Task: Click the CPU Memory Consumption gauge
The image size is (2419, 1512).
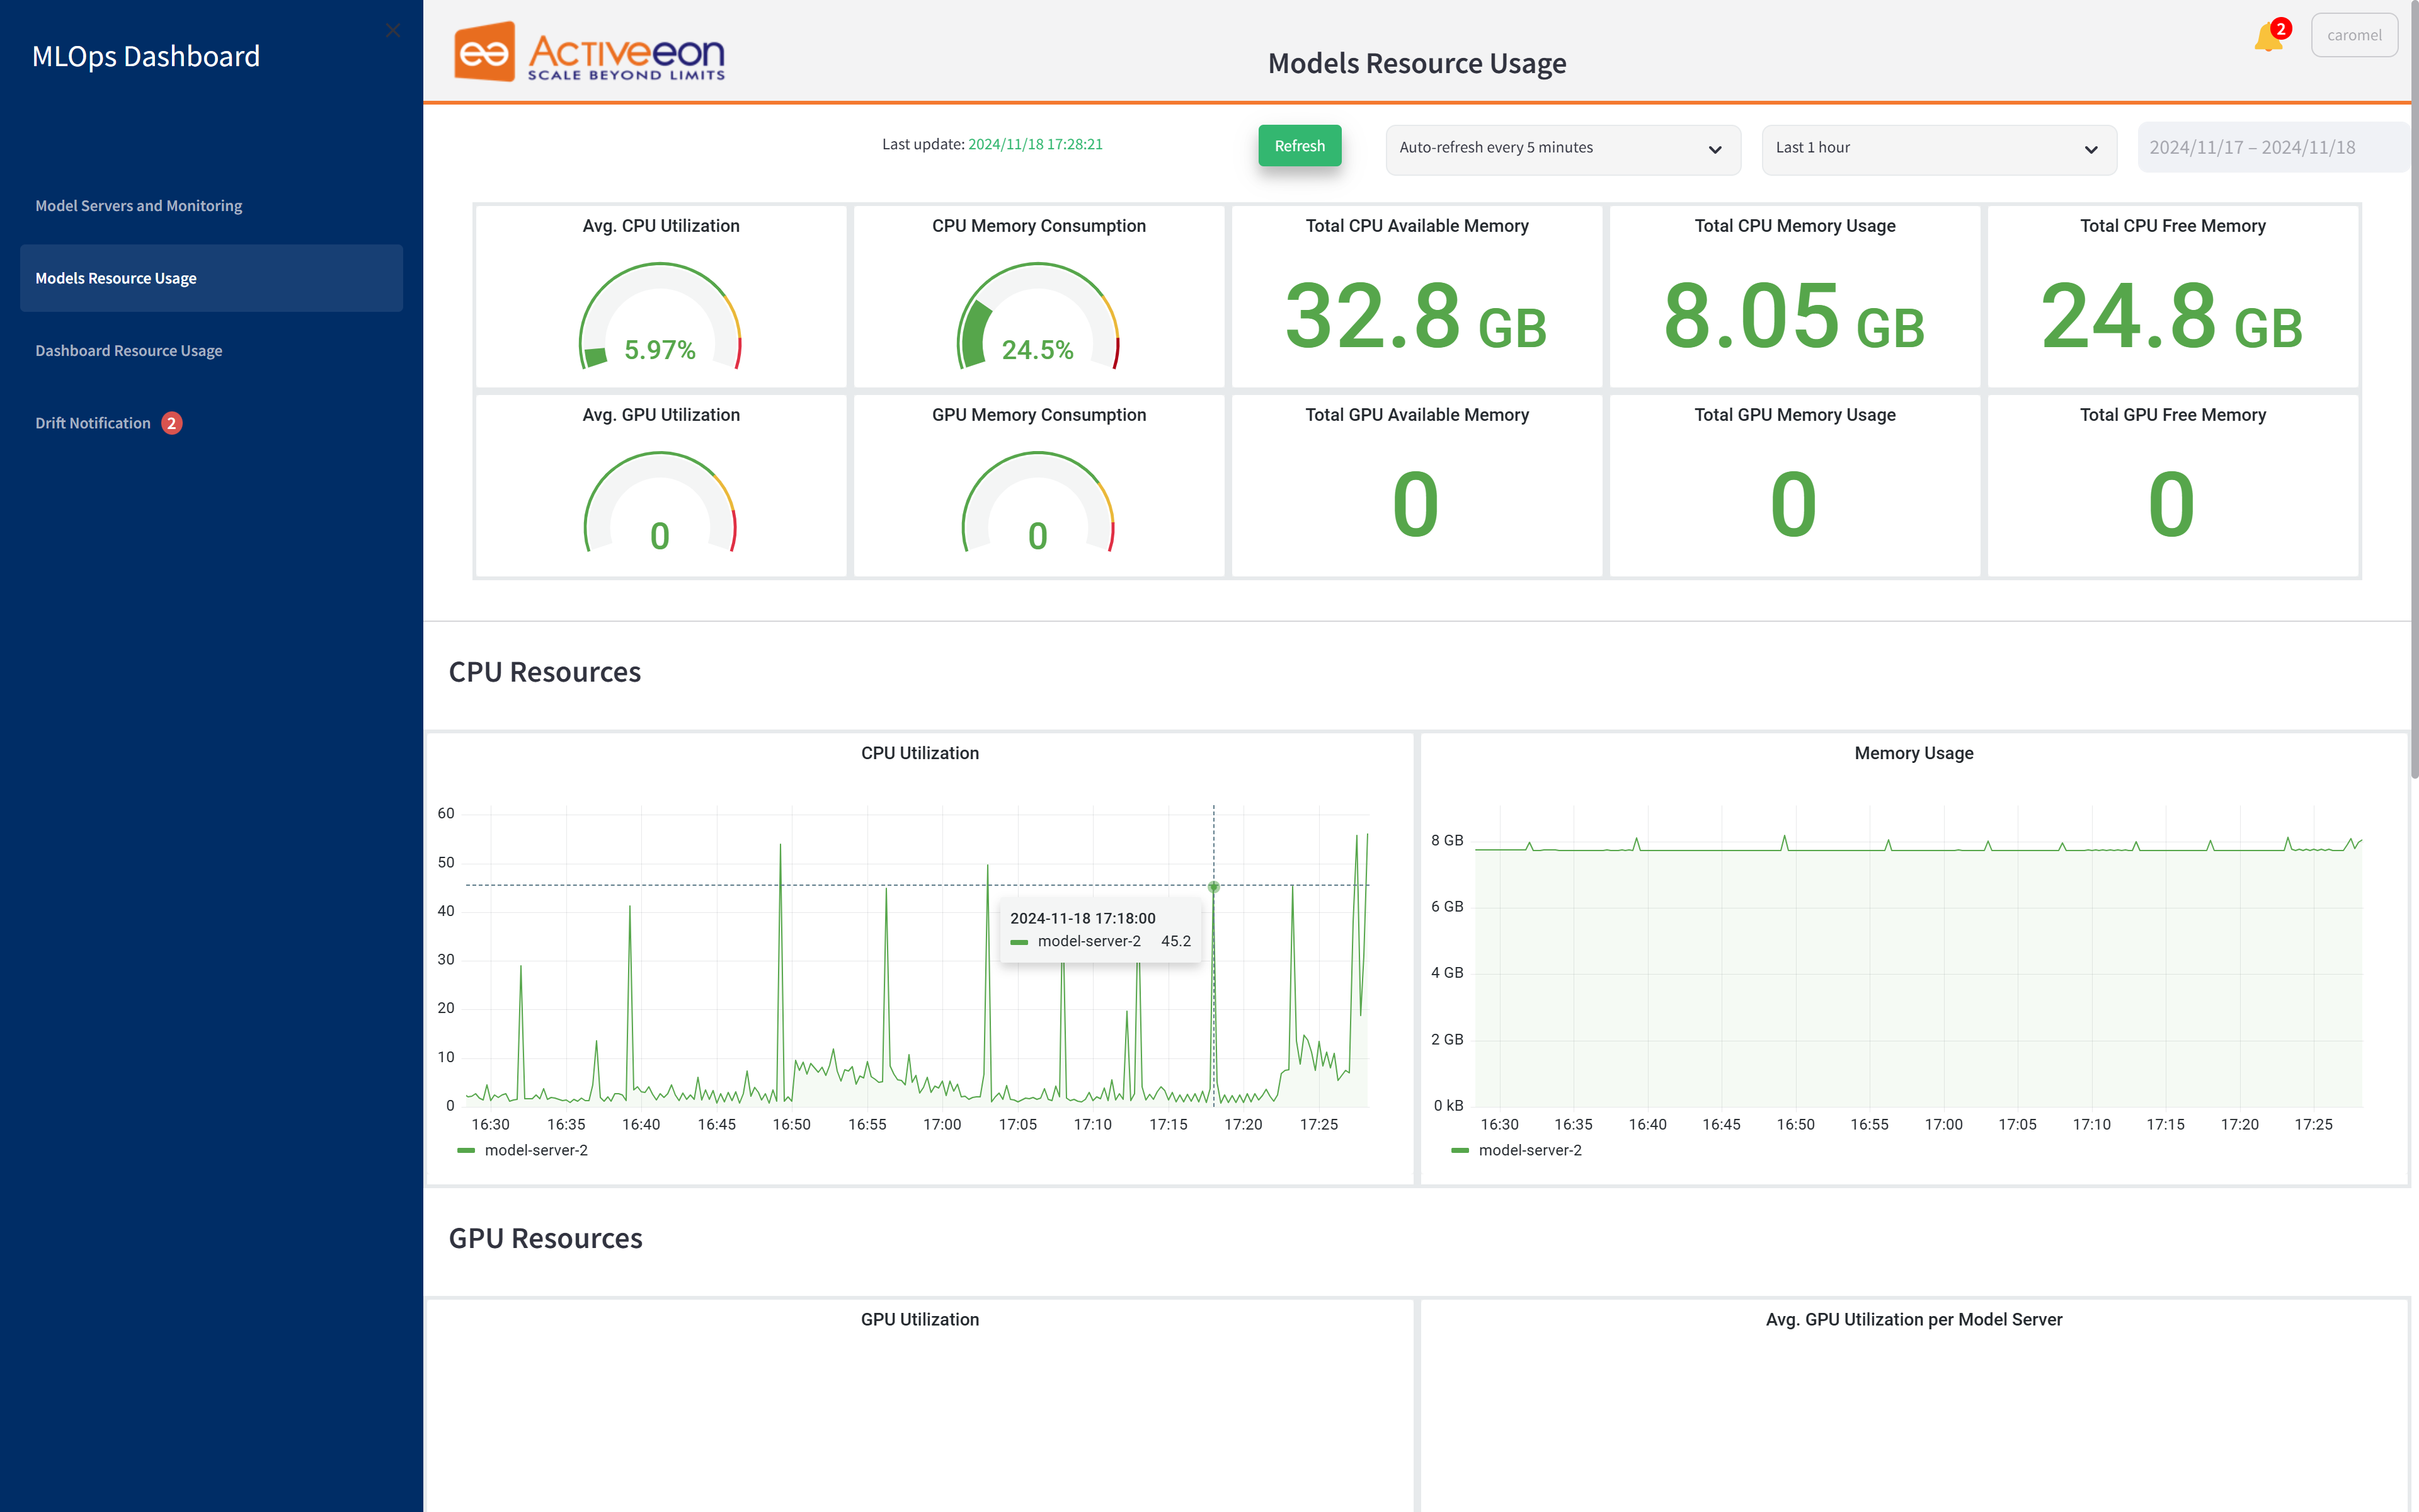Action: point(1038,315)
